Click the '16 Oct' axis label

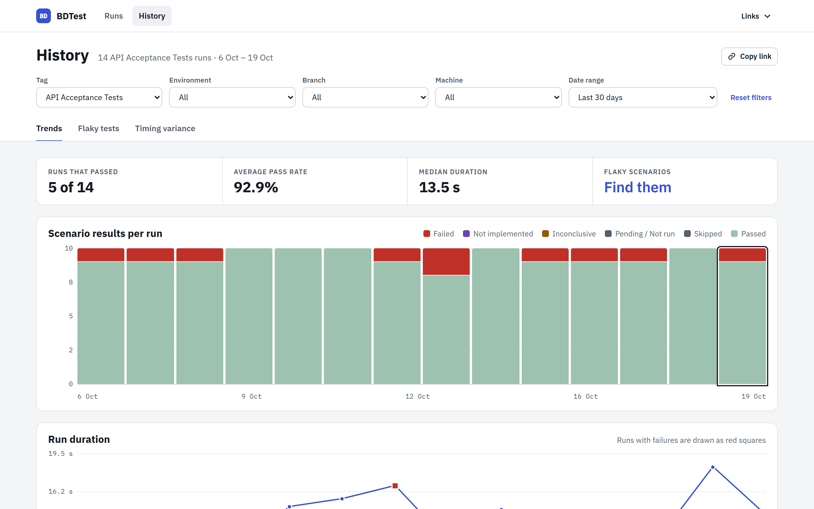tap(586, 396)
